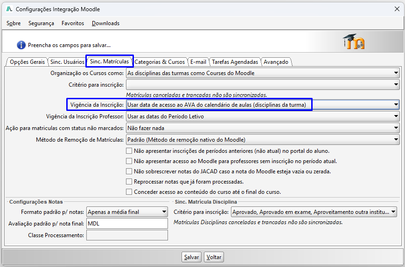Open the Downloads menu

click(105, 23)
